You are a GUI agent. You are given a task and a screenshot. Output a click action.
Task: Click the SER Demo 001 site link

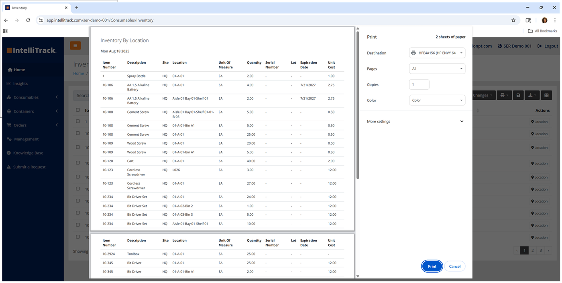pos(515,46)
